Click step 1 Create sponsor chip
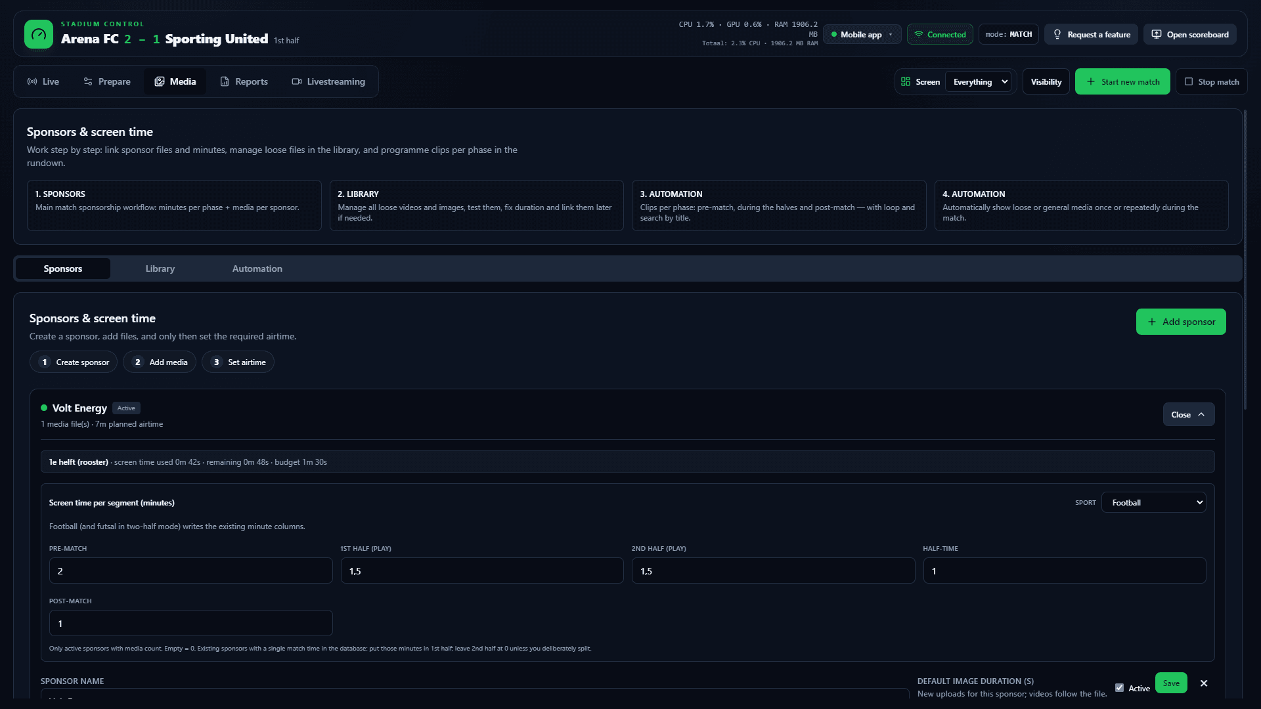Viewport: 1261px width, 709px height. click(x=74, y=362)
